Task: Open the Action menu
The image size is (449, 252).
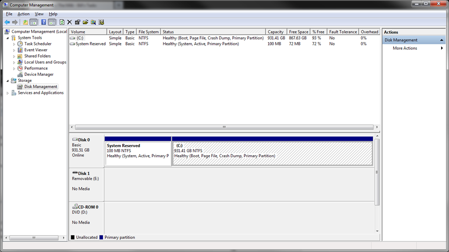Action: click(x=24, y=14)
